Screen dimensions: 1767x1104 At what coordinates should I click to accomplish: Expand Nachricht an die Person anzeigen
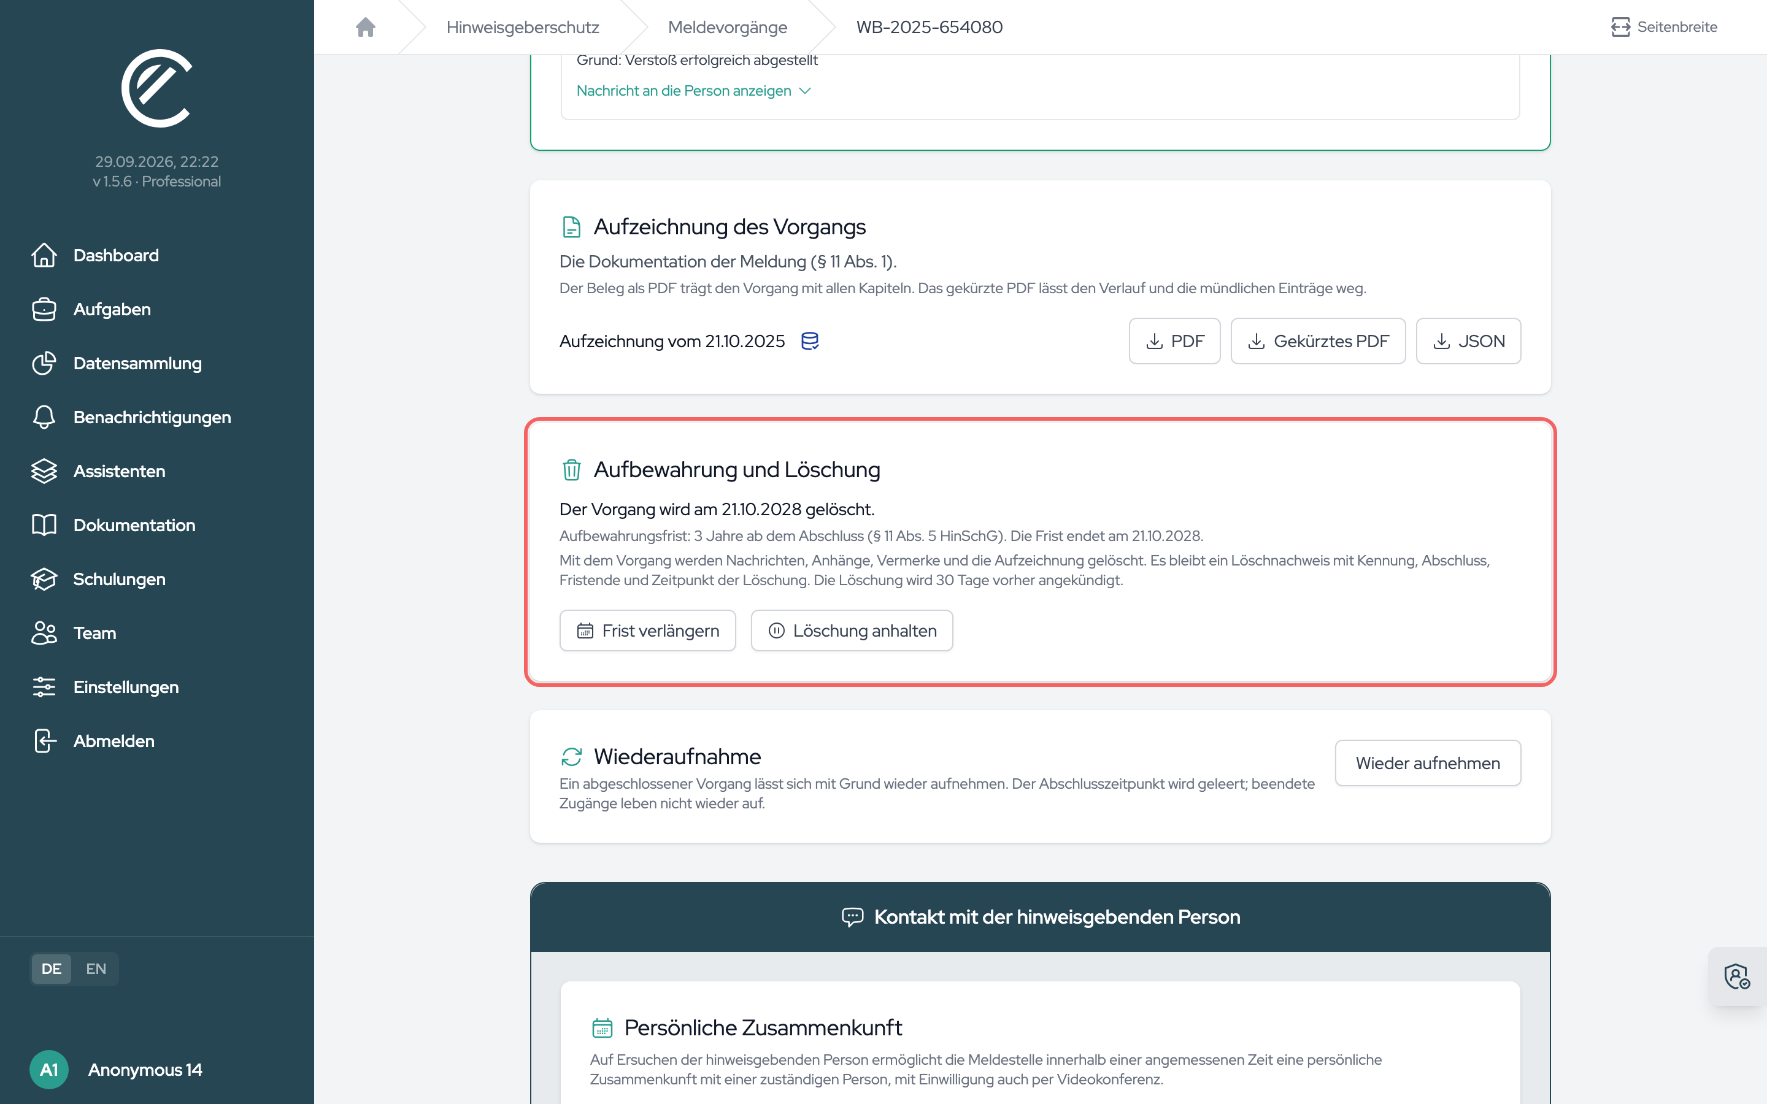(694, 91)
